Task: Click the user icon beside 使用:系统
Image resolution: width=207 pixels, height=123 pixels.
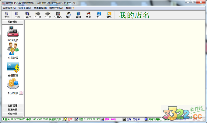Action: 103,119
